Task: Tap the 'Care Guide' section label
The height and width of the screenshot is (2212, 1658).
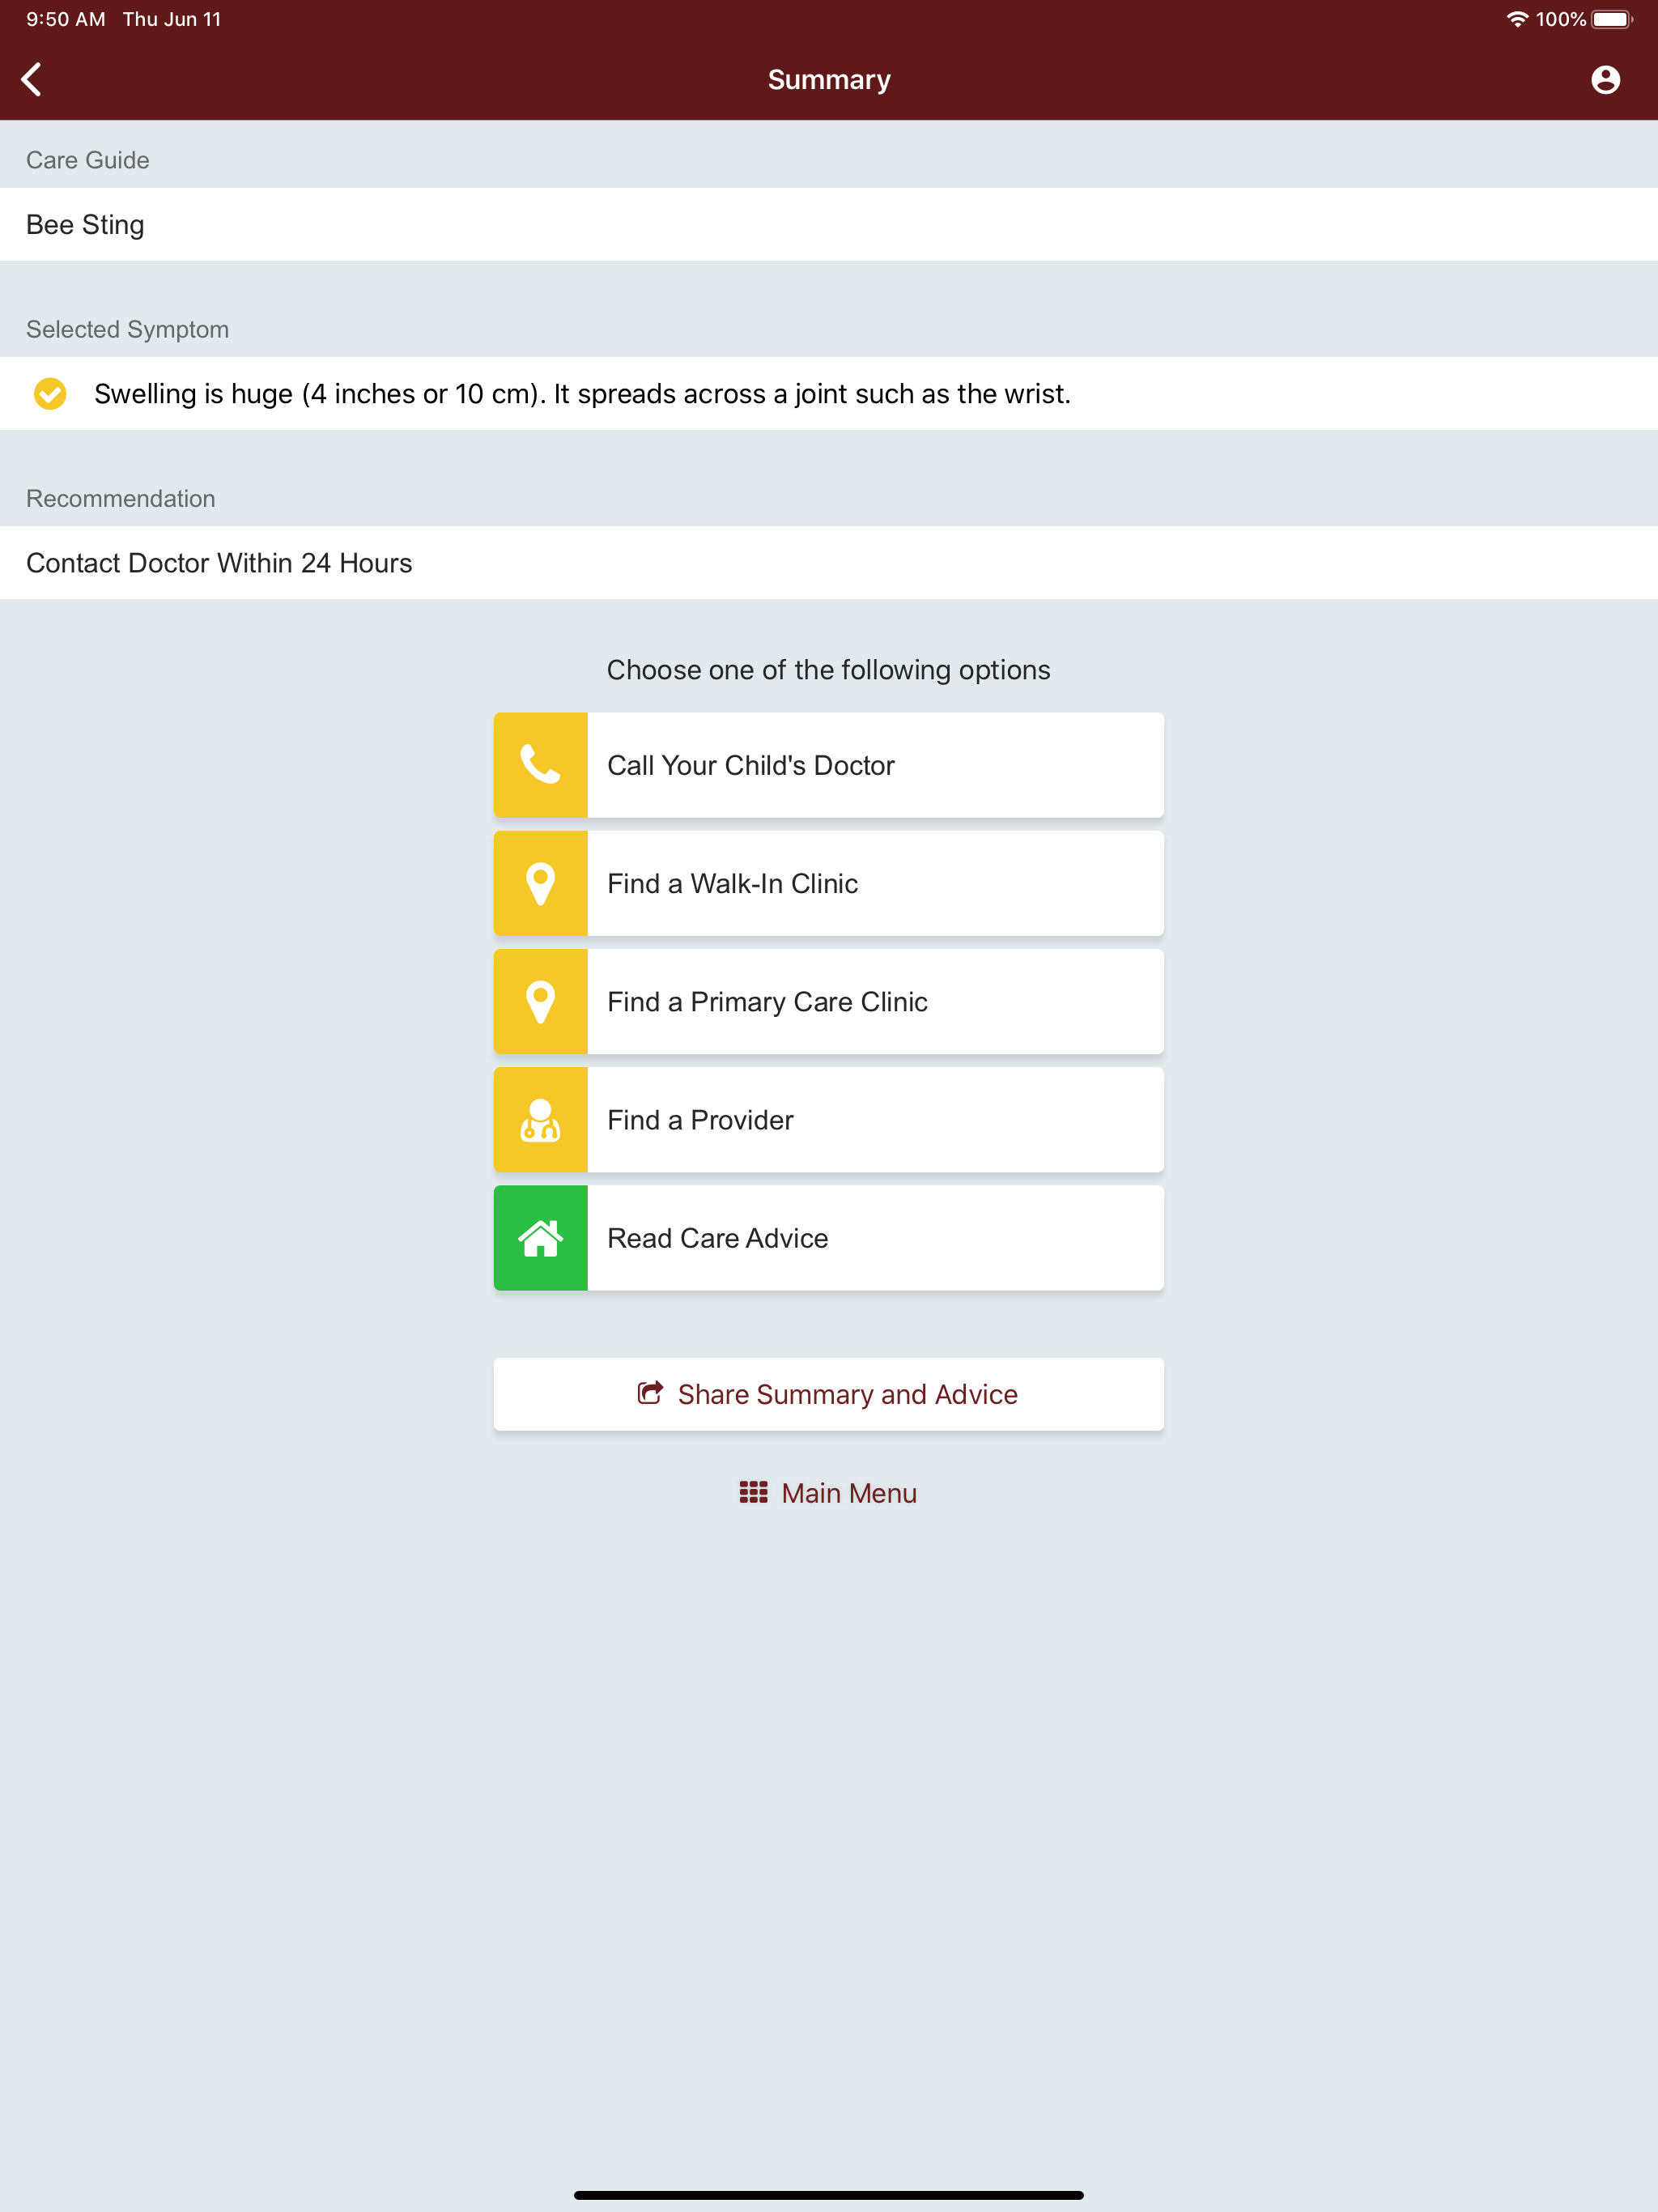Action: pyautogui.click(x=88, y=160)
